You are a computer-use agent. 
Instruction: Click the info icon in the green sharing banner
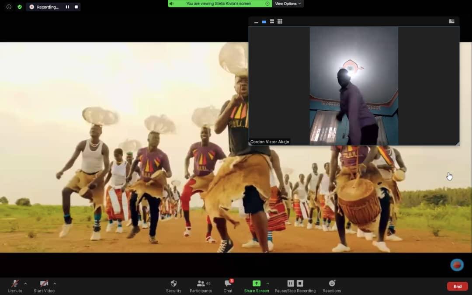point(267,3)
